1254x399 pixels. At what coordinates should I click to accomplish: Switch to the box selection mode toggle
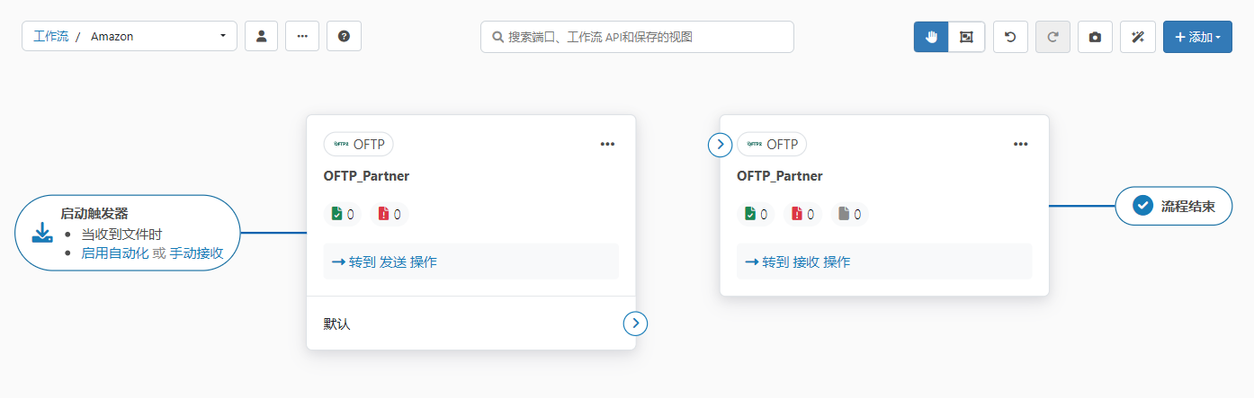pyautogui.click(x=966, y=37)
